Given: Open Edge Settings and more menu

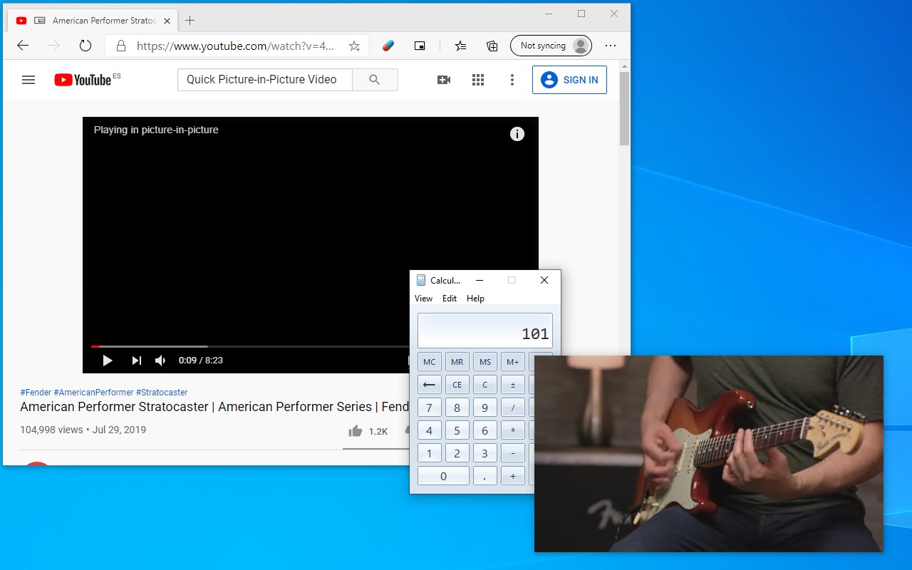Looking at the screenshot, I should tap(611, 46).
